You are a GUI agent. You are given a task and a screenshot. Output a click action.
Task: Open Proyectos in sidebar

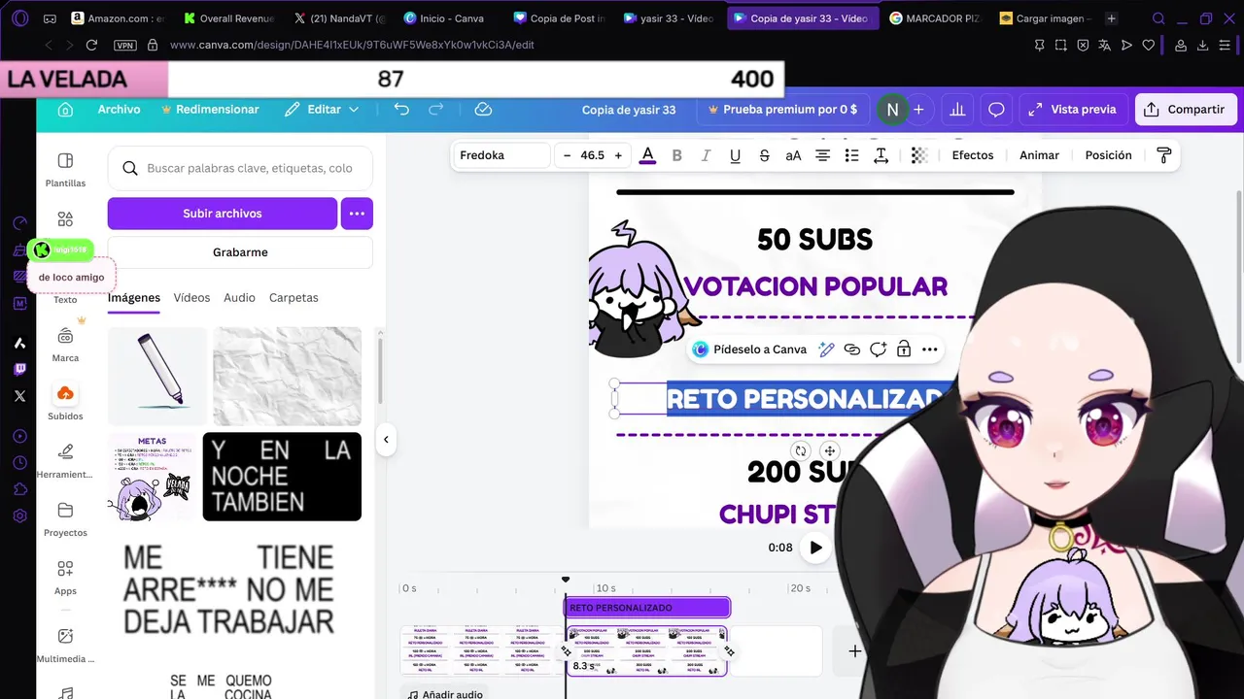coord(65,519)
